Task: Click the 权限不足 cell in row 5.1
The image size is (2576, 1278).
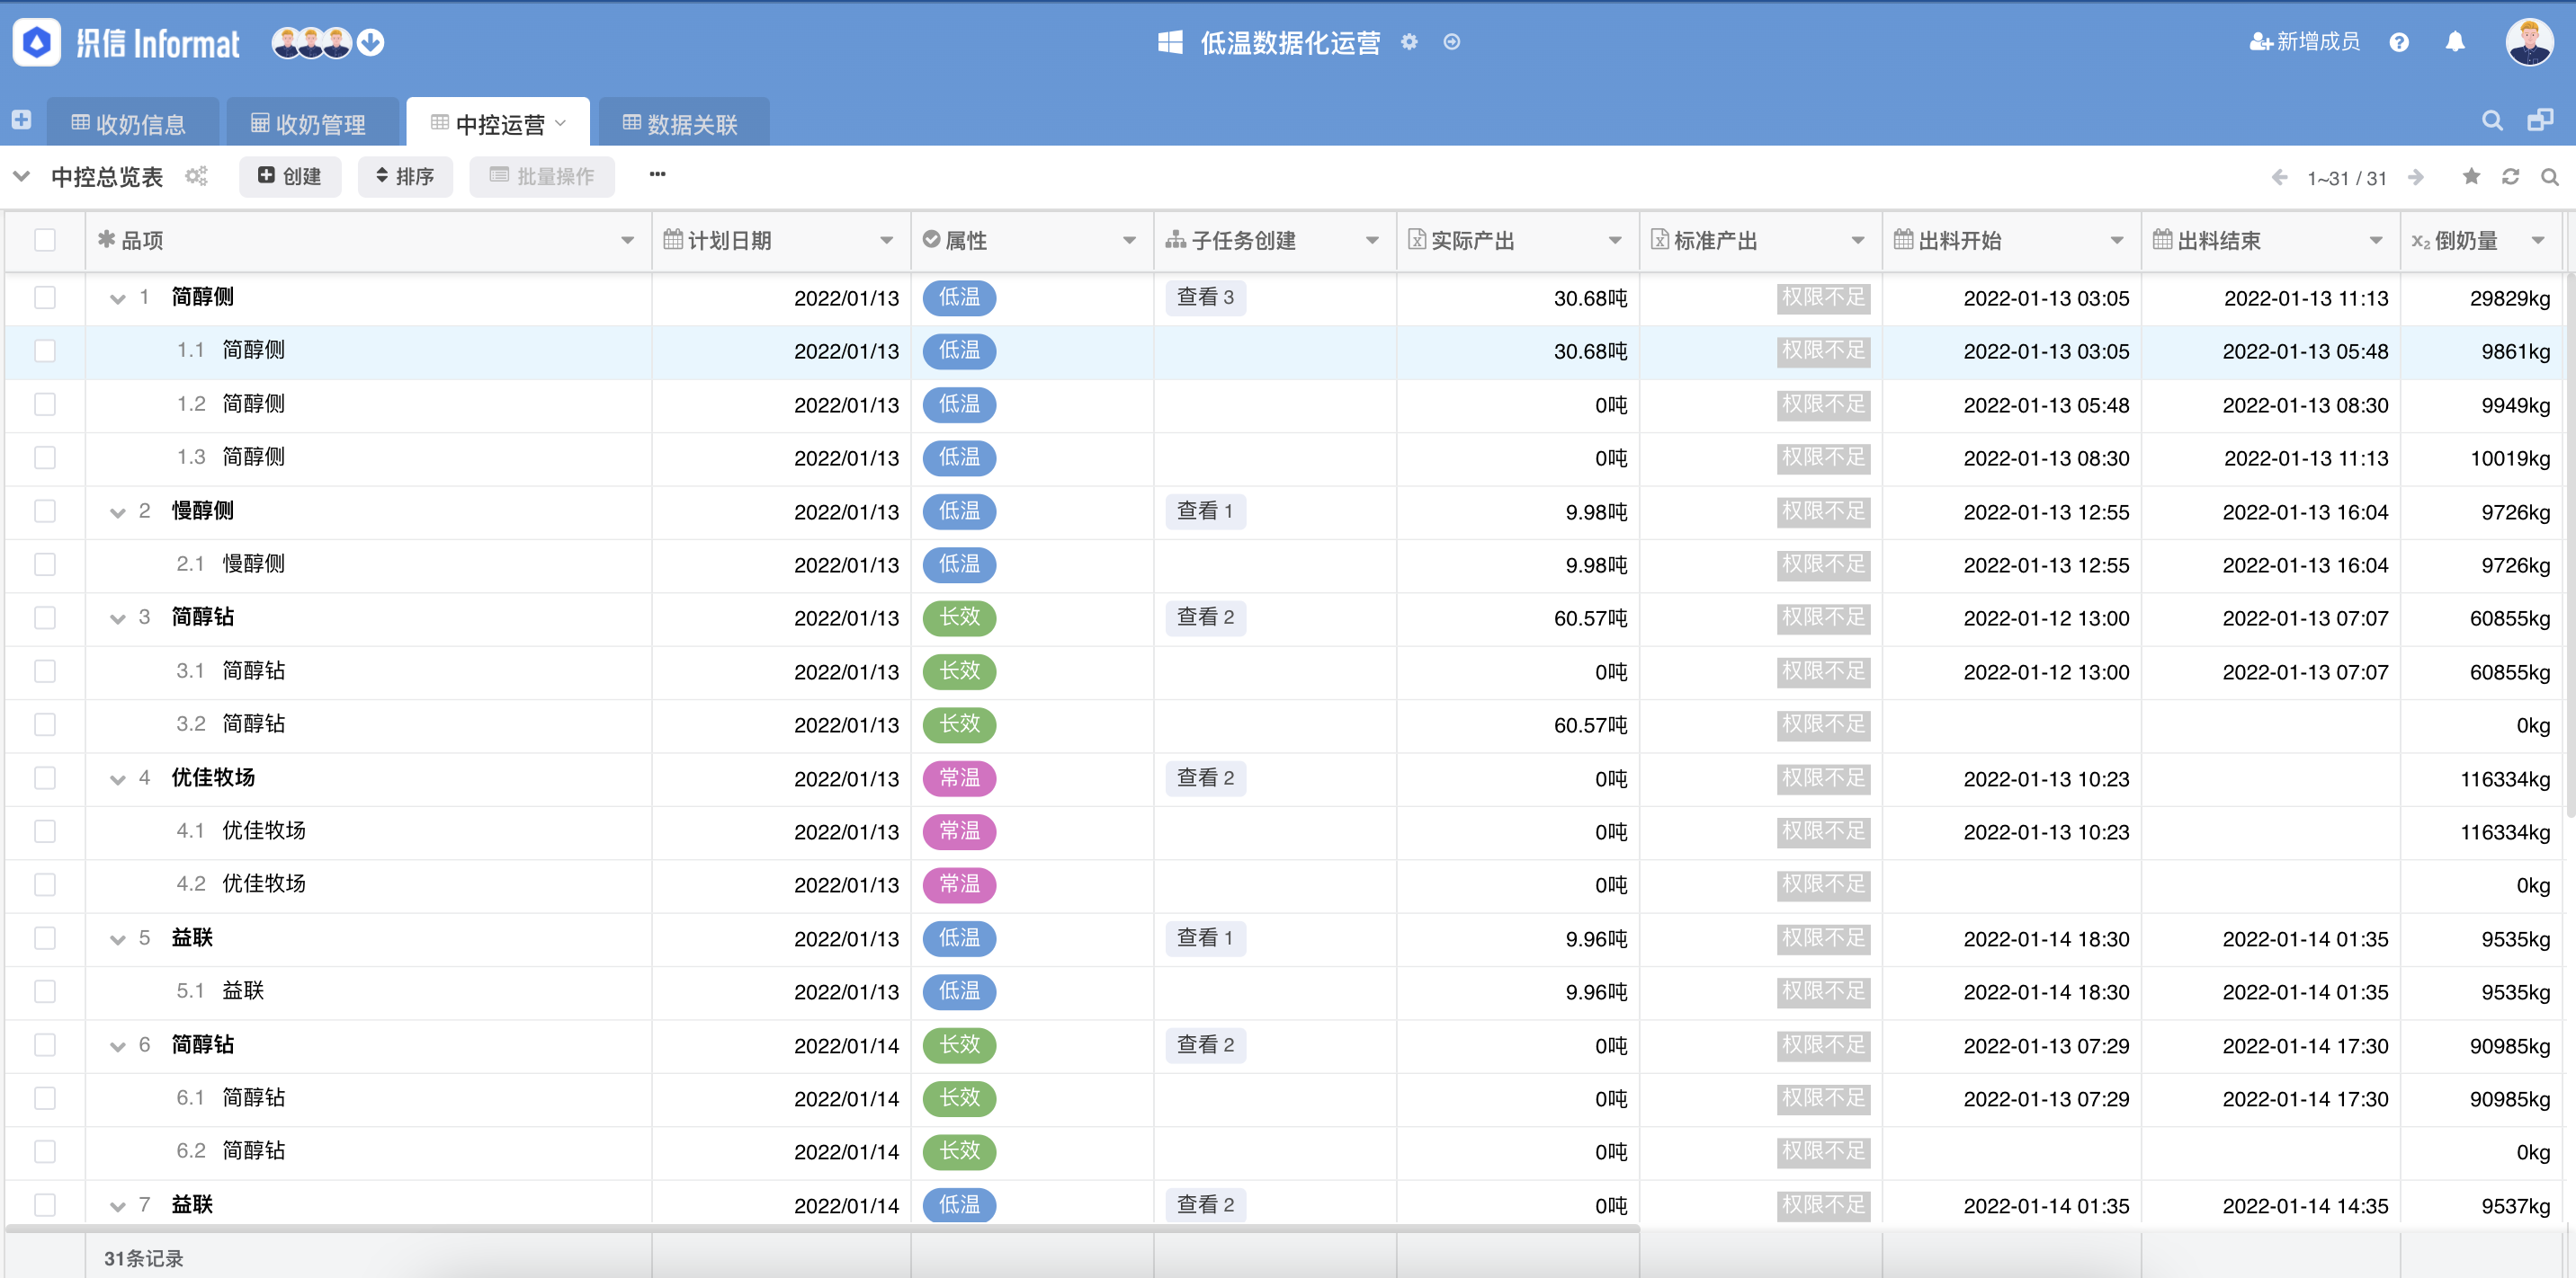Action: click(1823, 992)
